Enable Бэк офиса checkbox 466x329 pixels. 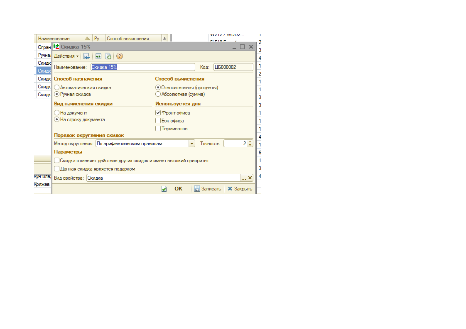(x=158, y=121)
